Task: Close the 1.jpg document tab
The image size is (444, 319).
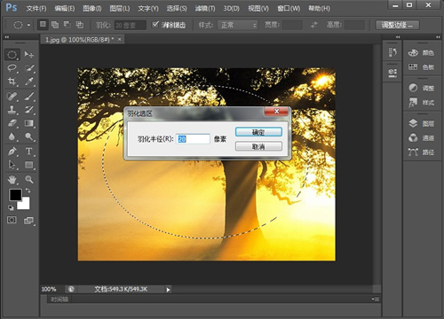Action: (120, 39)
